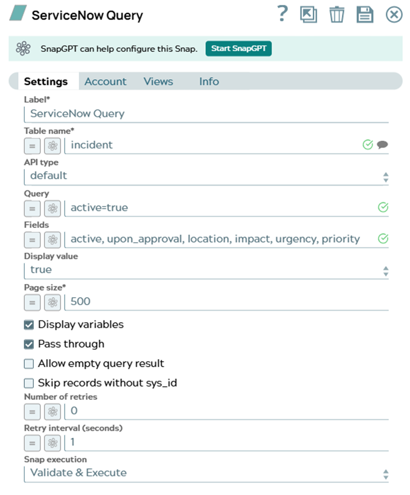The height and width of the screenshot is (495, 410).
Task: Open the help question mark icon
Action: [283, 14]
